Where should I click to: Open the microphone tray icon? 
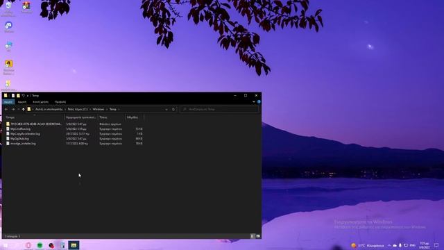400,245
